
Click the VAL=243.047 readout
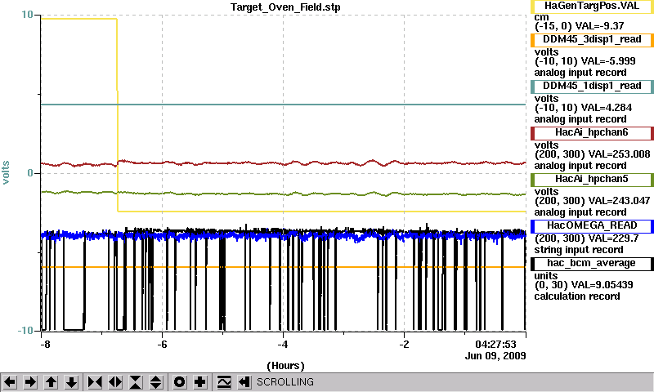[619, 201]
